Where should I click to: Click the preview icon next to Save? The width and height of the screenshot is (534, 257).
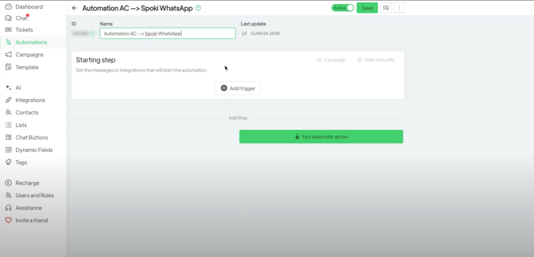[386, 8]
